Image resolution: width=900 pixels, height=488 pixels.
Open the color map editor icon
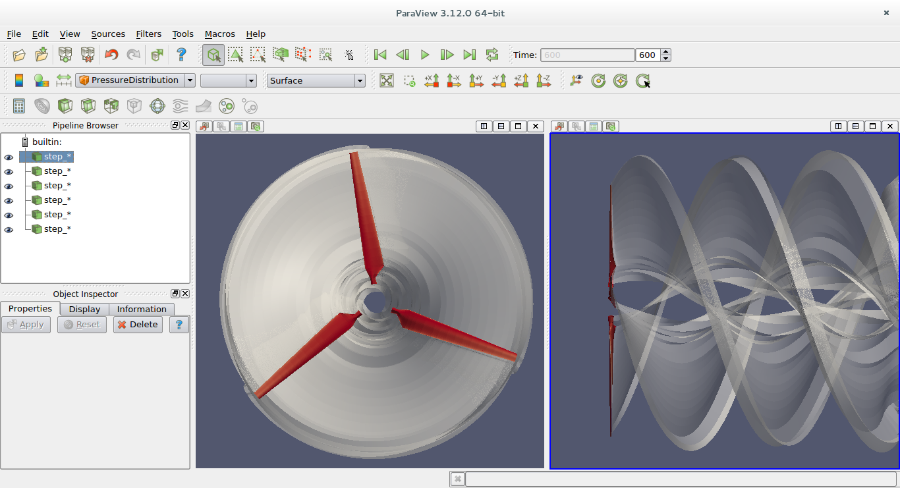coord(41,80)
